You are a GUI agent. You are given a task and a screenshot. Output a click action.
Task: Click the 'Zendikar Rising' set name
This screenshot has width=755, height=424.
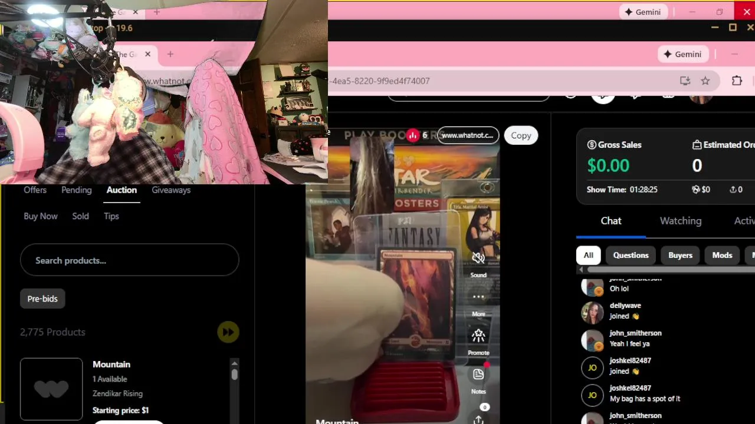point(117,393)
